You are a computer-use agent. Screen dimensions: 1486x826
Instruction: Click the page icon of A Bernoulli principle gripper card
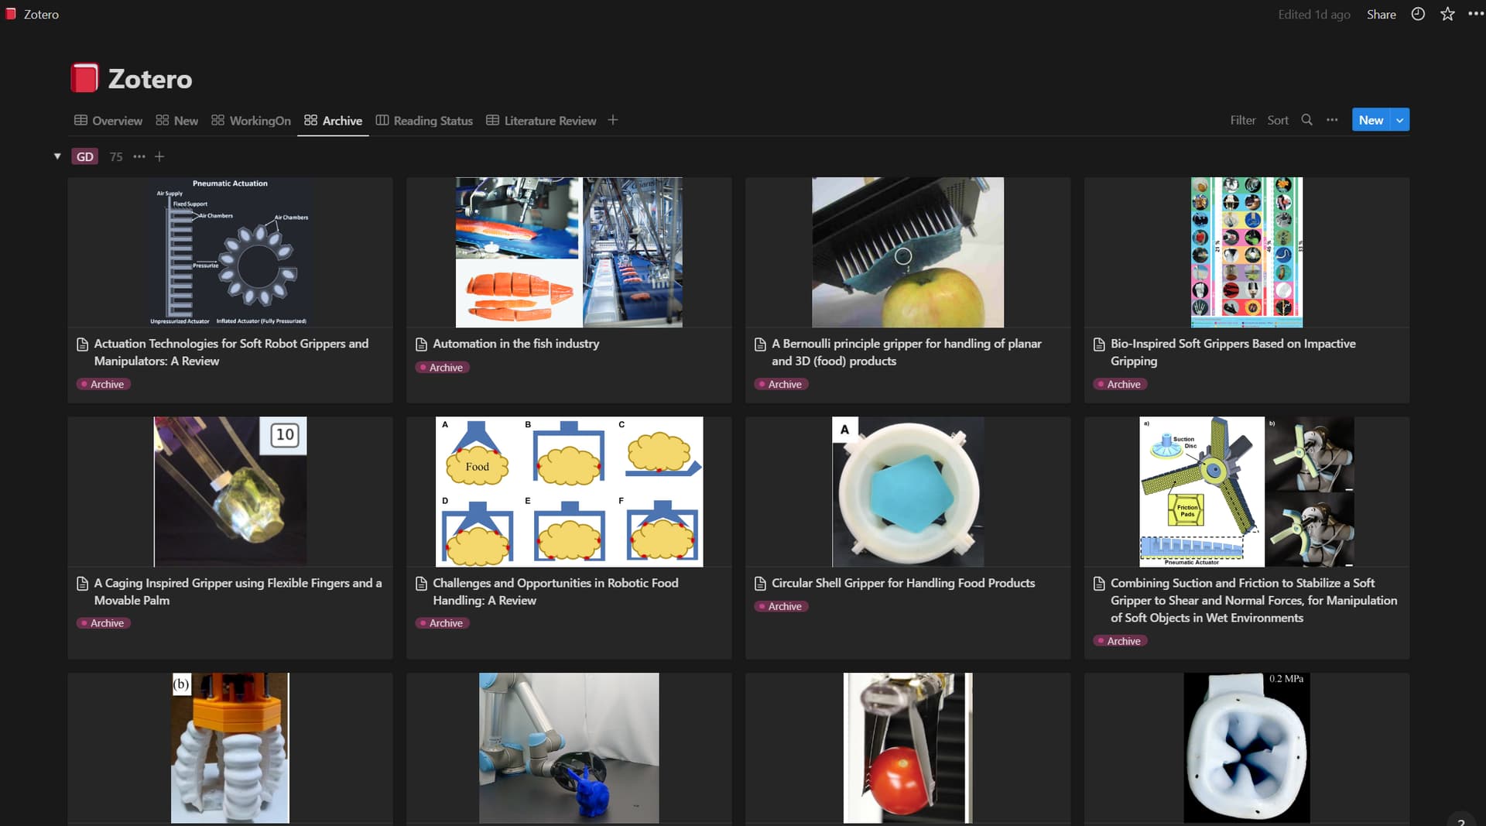(x=760, y=344)
